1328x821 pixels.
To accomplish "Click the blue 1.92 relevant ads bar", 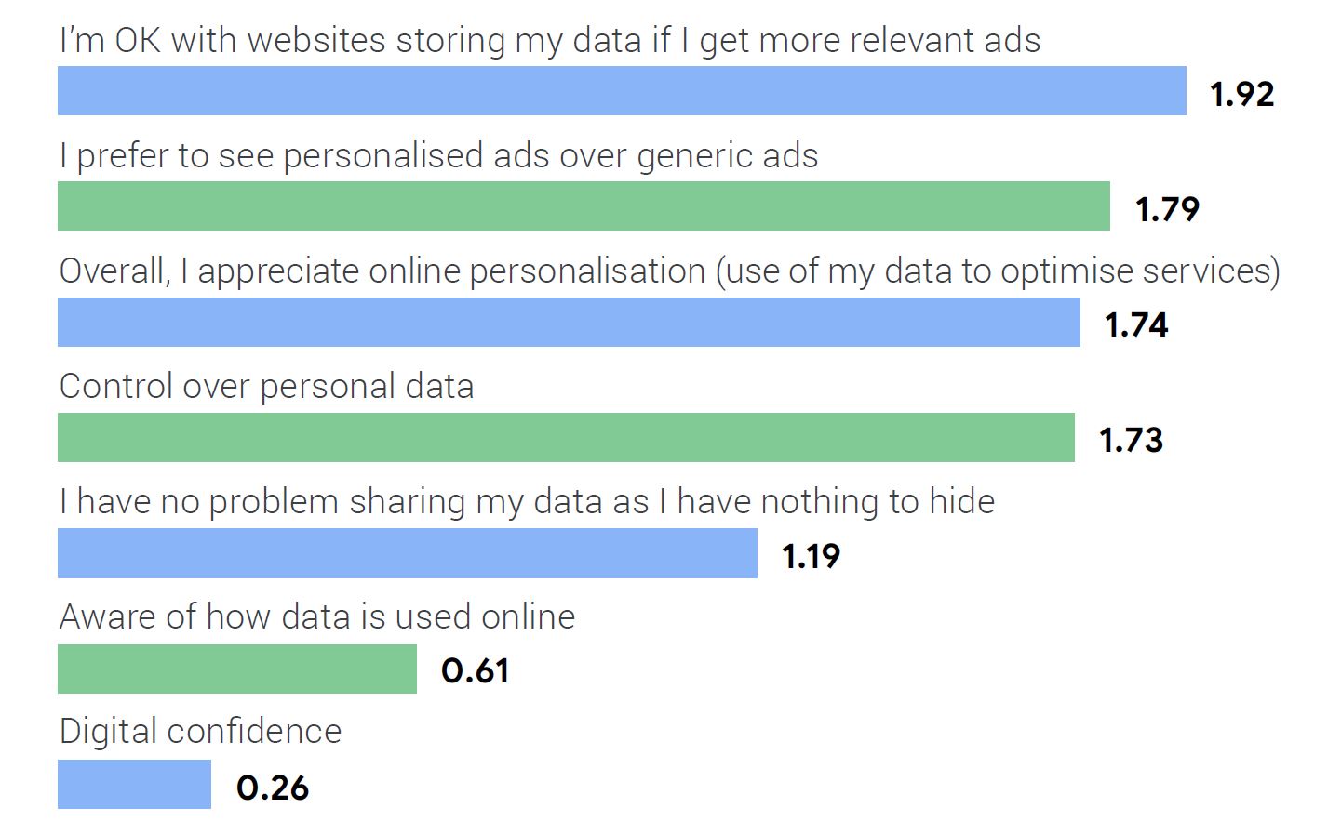I will coord(622,91).
